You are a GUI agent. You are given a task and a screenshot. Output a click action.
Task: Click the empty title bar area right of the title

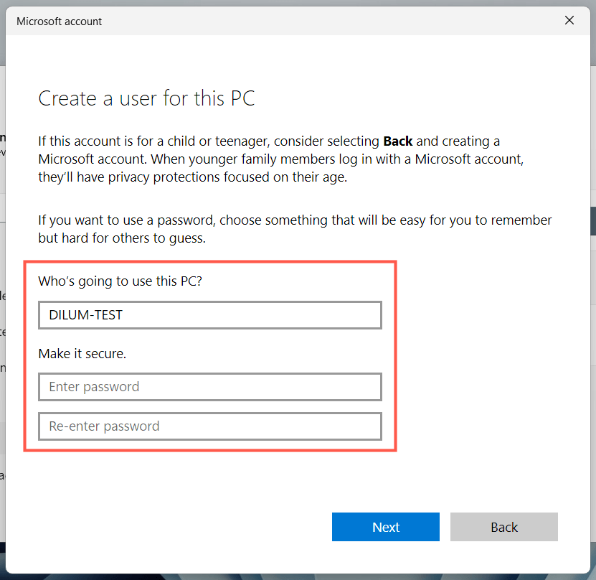click(x=323, y=21)
